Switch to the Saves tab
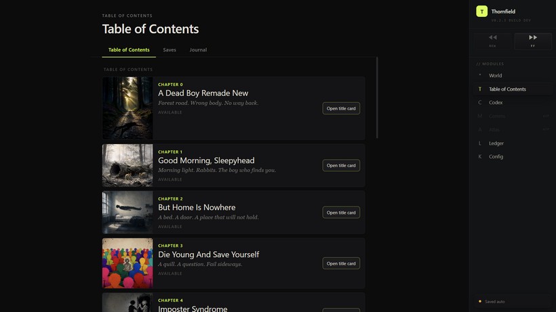556x312 pixels. [170, 50]
